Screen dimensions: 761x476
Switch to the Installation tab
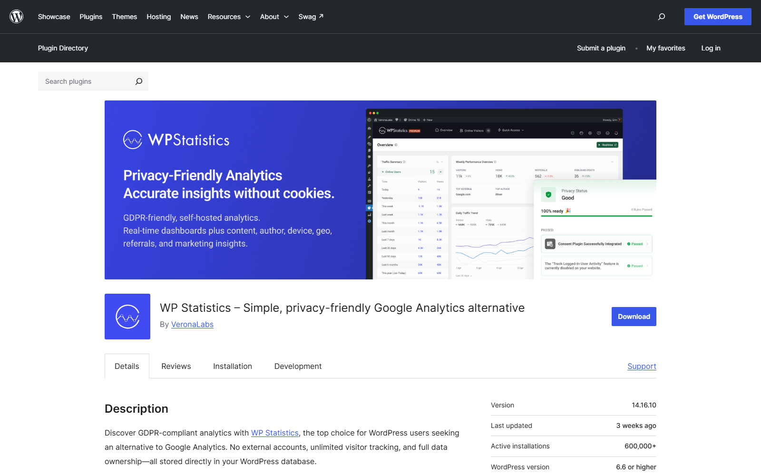pyautogui.click(x=233, y=366)
